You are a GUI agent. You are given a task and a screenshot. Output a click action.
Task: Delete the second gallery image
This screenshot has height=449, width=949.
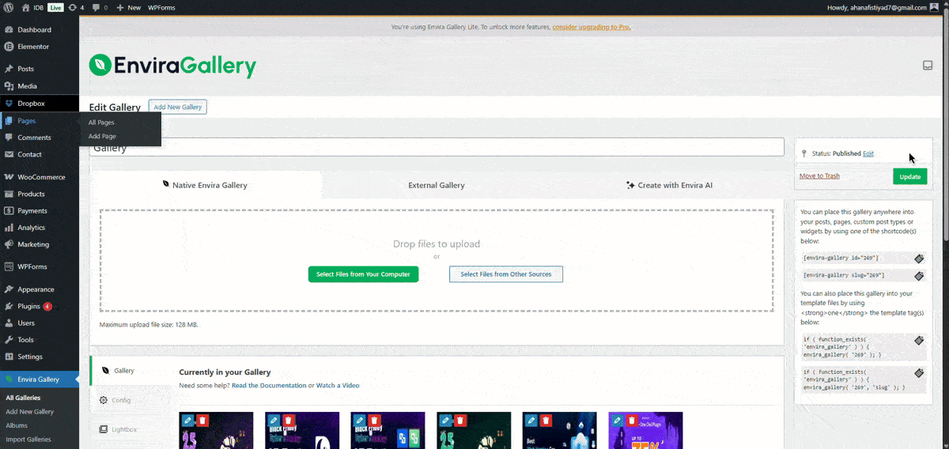coord(288,421)
